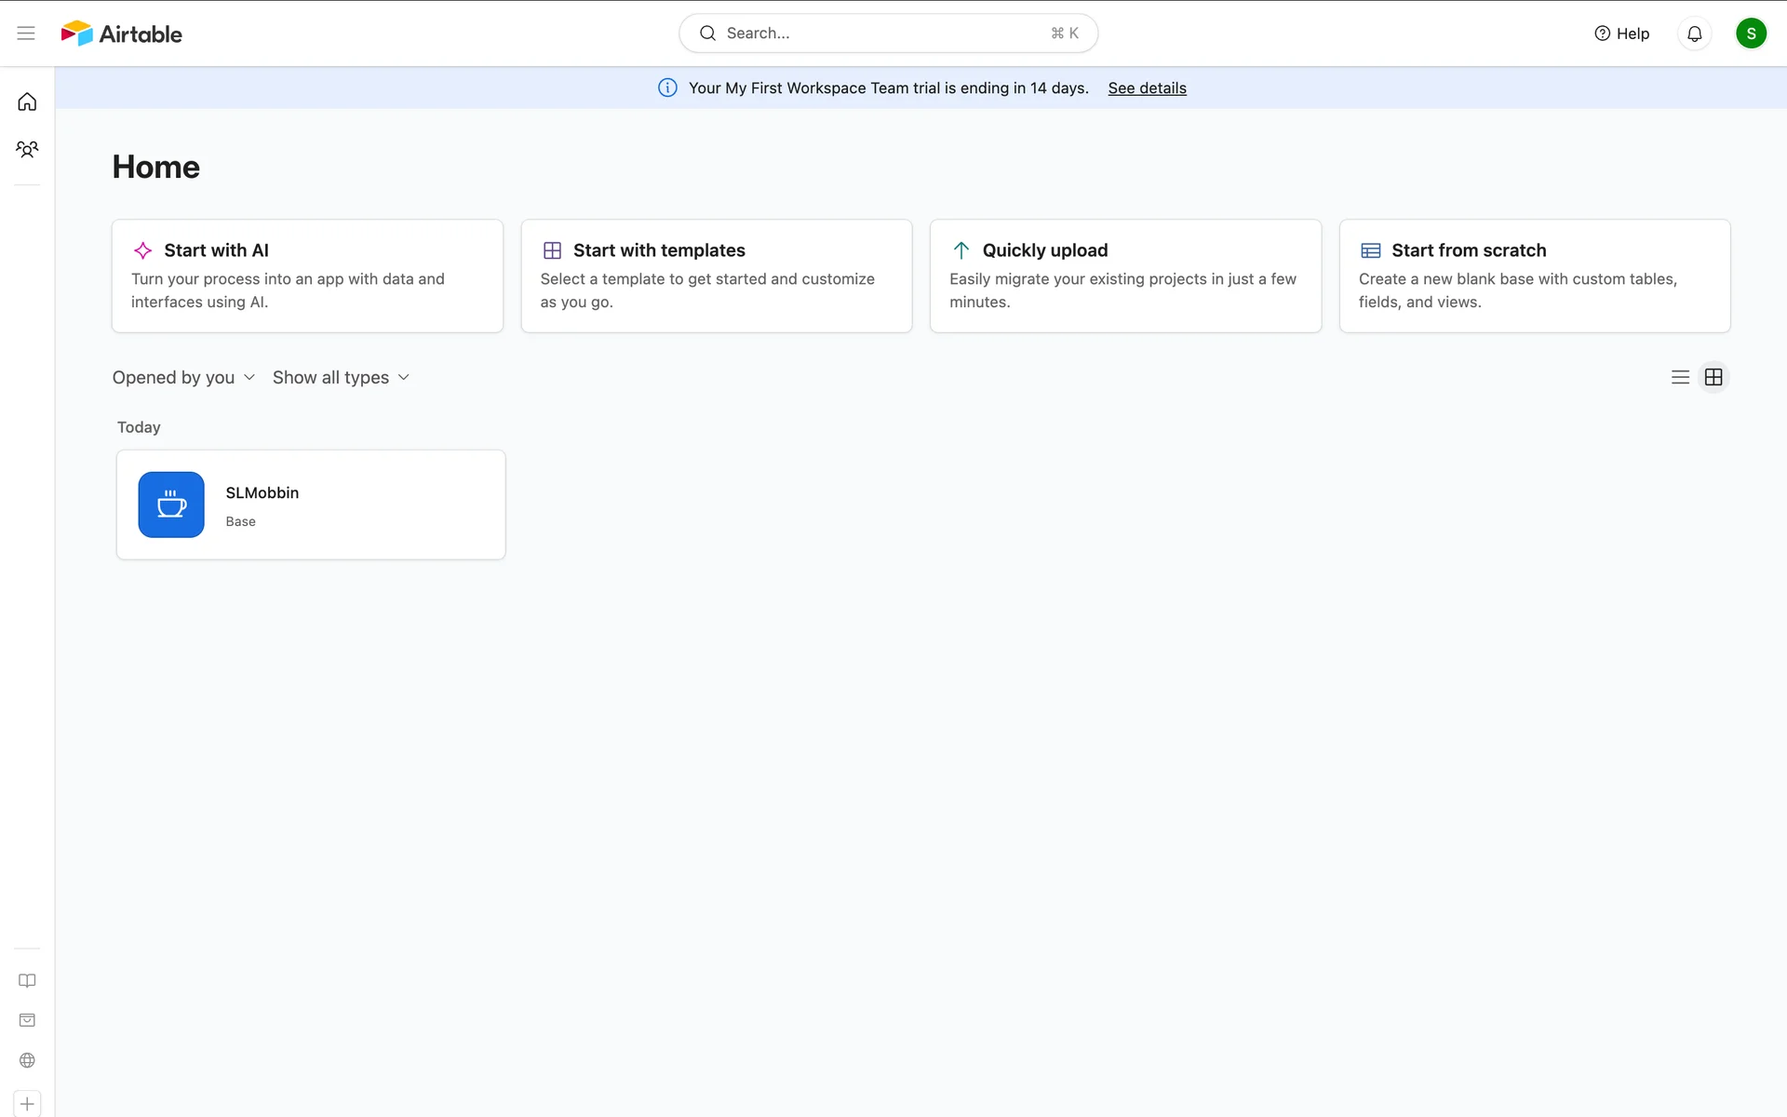Open the shared workspaces people icon

(x=27, y=149)
